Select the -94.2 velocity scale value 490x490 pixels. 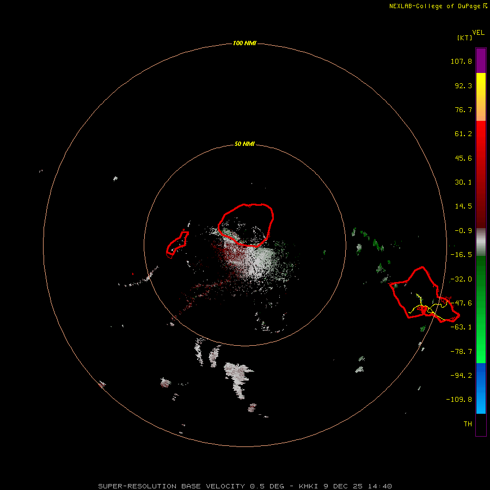pyautogui.click(x=461, y=376)
